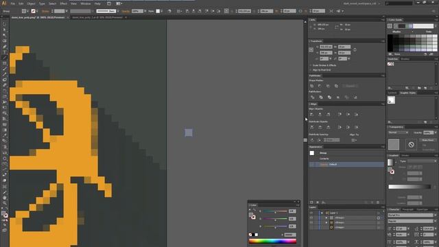Open Gradient Type dropdown
Image resolution: width=439 pixels, height=247 pixels.
(x=422, y=161)
